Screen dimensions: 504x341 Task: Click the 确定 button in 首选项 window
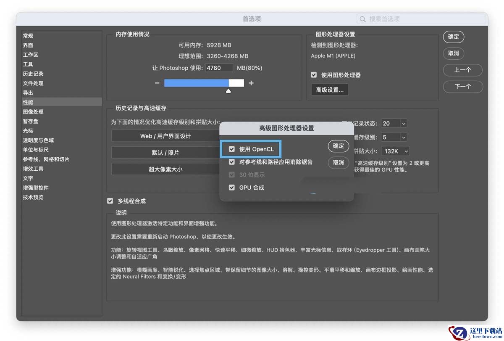[454, 37]
